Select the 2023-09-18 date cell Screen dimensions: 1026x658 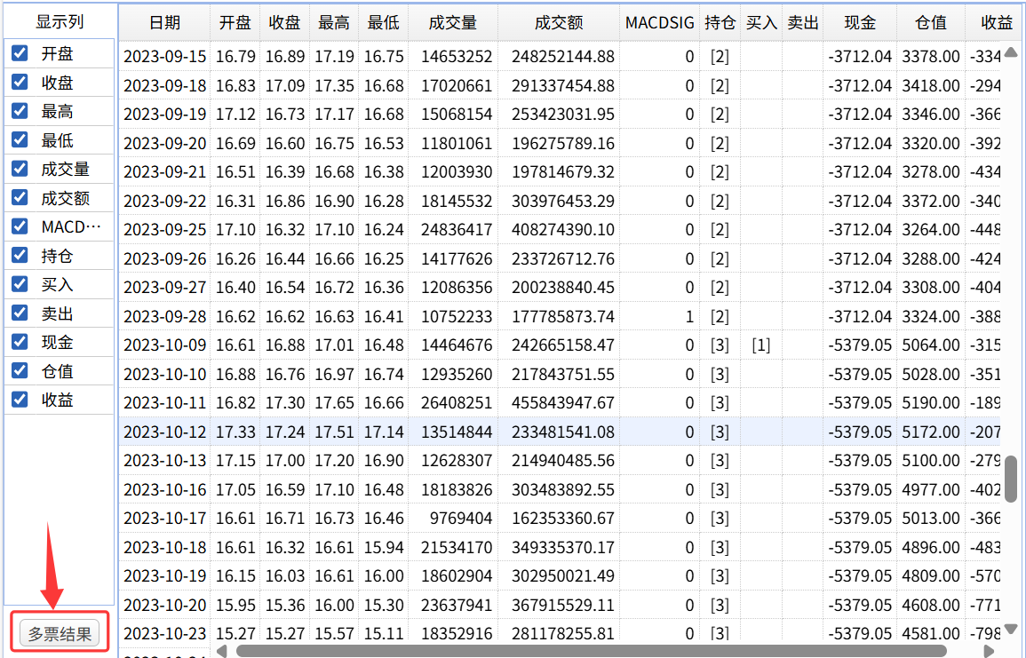pos(164,85)
